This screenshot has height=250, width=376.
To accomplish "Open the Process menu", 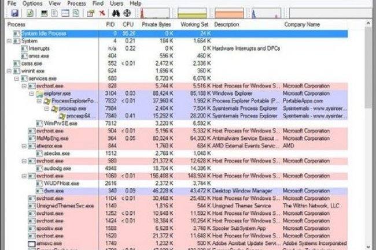I will (x=76, y=3).
